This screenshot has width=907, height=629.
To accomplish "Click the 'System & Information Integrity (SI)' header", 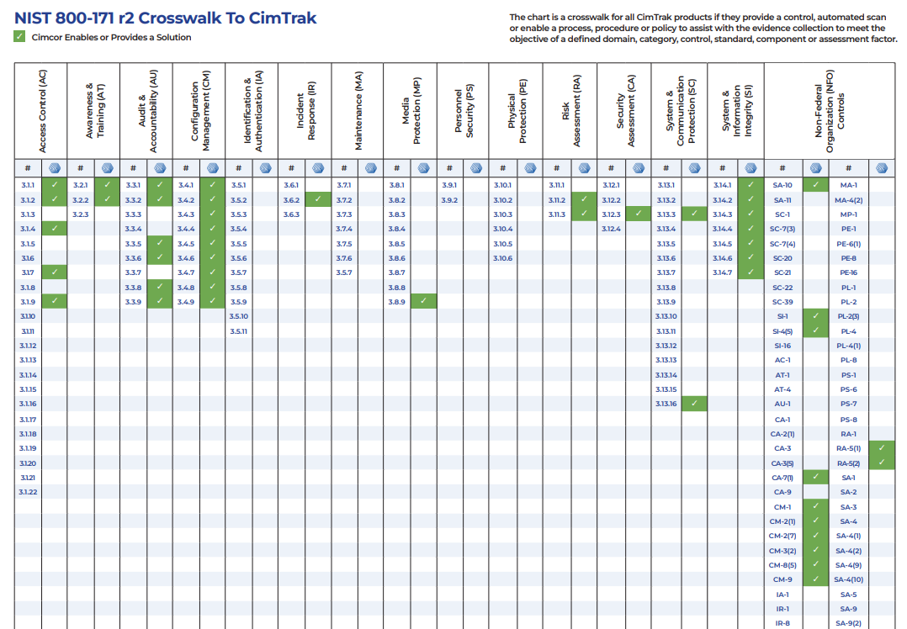I will [735, 111].
